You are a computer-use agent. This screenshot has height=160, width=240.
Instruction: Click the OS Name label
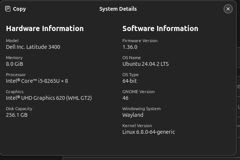[131, 58]
